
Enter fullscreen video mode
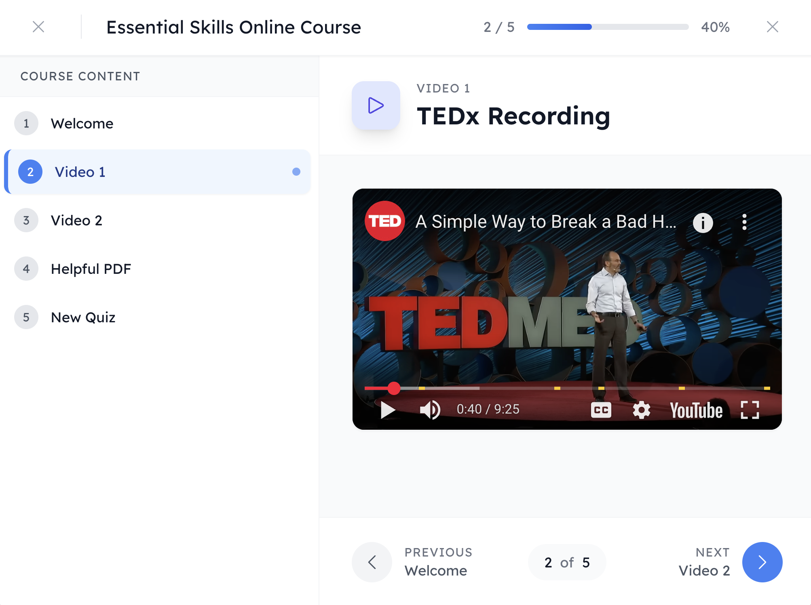click(x=750, y=410)
